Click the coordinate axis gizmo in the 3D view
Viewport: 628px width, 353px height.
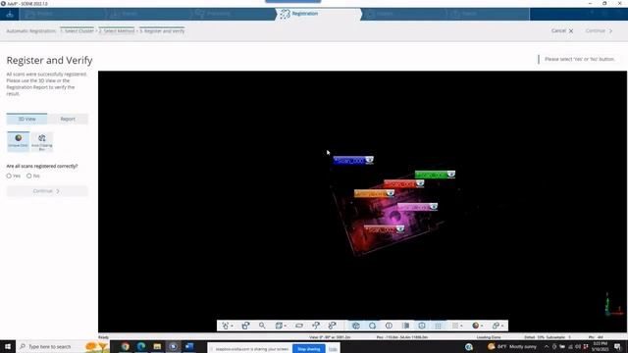tap(612, 305)
